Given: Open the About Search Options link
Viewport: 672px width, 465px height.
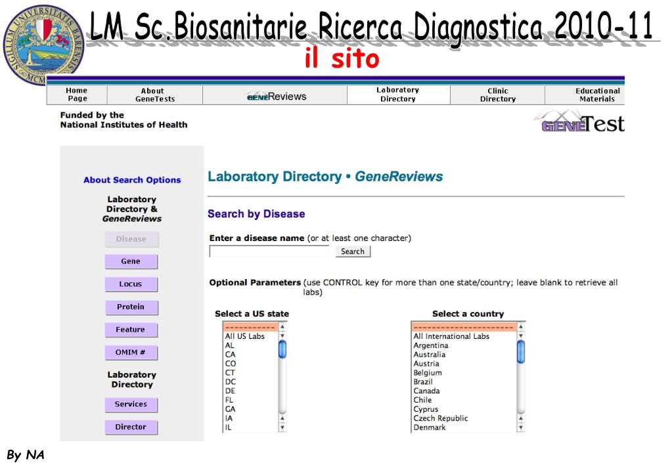Looking at the screenshot, I should click(x=132, y=180).
